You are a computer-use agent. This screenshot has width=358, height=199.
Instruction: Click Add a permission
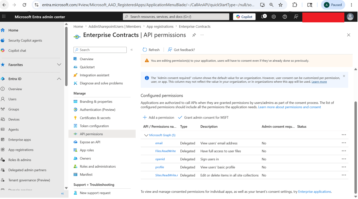pyautogui.click(x=158, y=117)
